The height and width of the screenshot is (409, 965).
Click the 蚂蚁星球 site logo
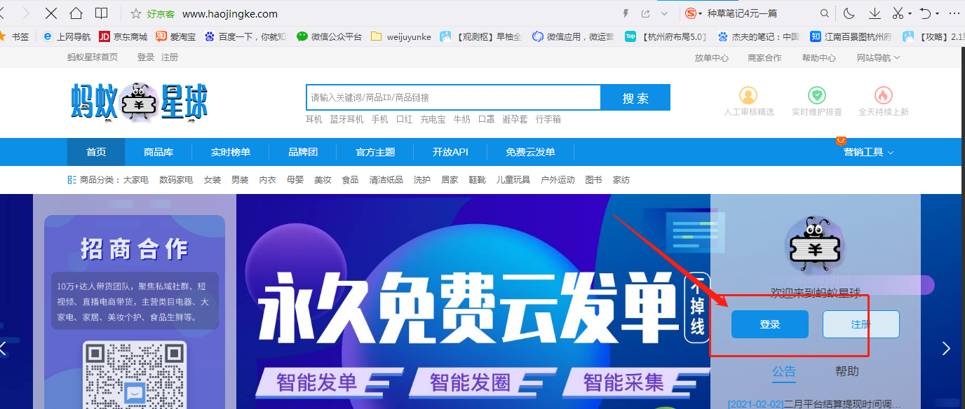click(140, 103)
